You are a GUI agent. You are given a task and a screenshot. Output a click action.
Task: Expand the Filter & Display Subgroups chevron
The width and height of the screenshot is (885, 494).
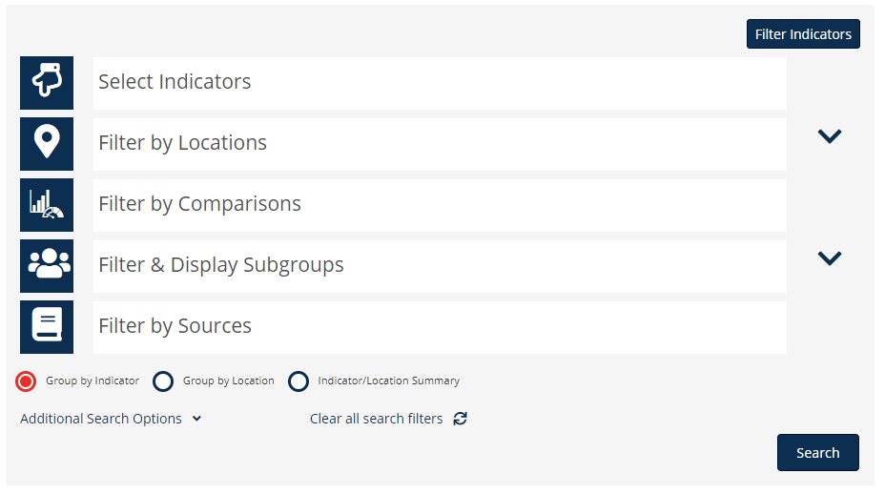(x=830, y=258)
